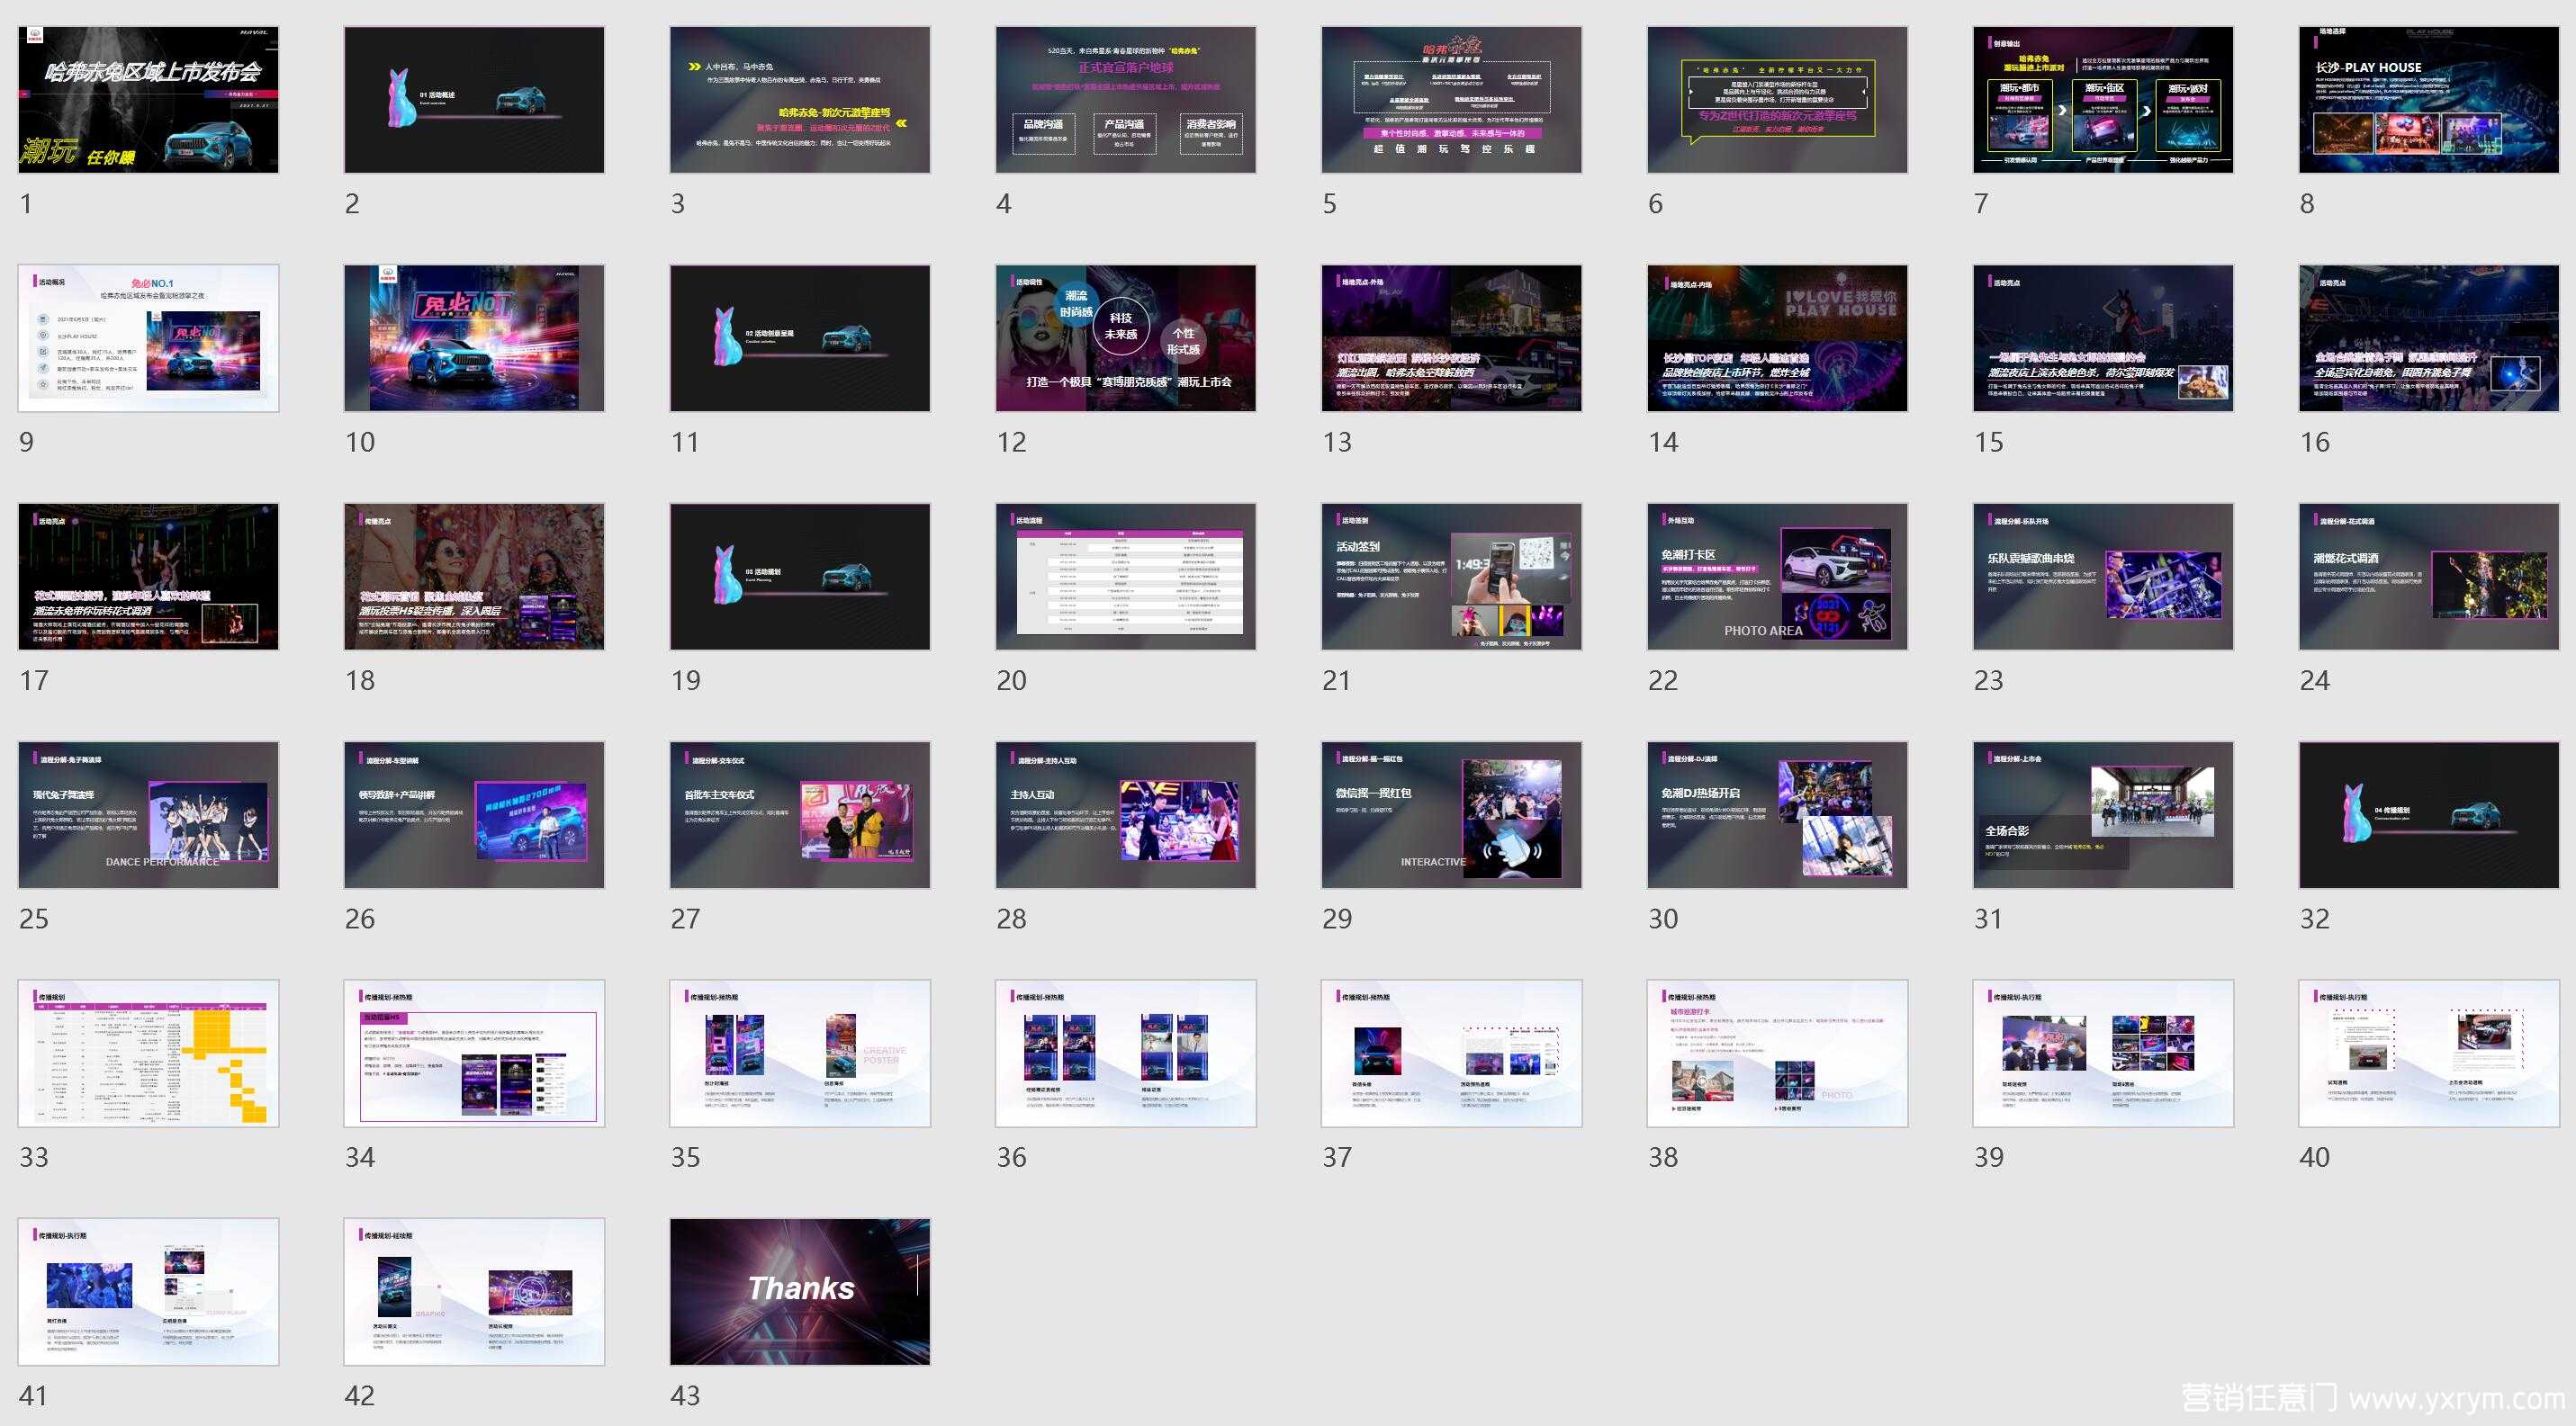Select slide 25 dance performance thumbnail
This screenshot has height=1426, width=2576.
point(148,814)
